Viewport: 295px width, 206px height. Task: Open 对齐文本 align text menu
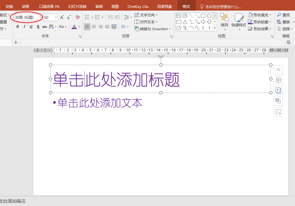[146, 22]
